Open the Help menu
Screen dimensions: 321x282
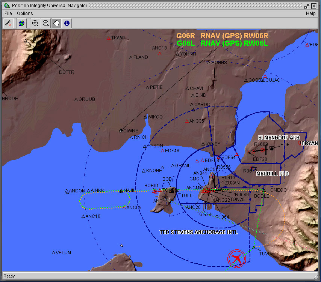(x=310, y=13)
